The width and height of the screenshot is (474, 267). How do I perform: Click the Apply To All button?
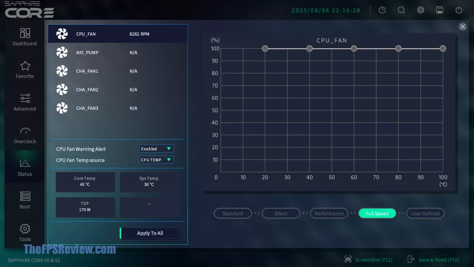tap(150, 233)
